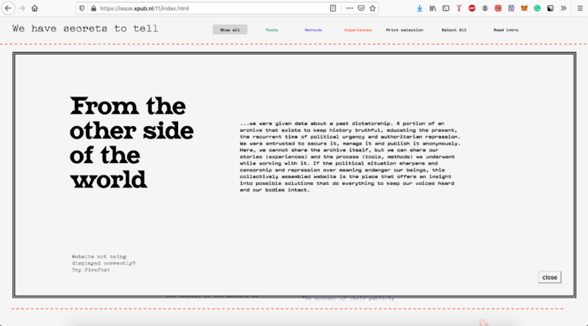Open the downloads panel arrow

420,8
